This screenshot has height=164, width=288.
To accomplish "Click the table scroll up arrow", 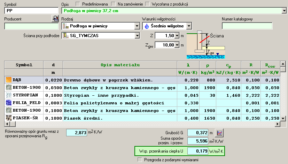I will 283,64.
